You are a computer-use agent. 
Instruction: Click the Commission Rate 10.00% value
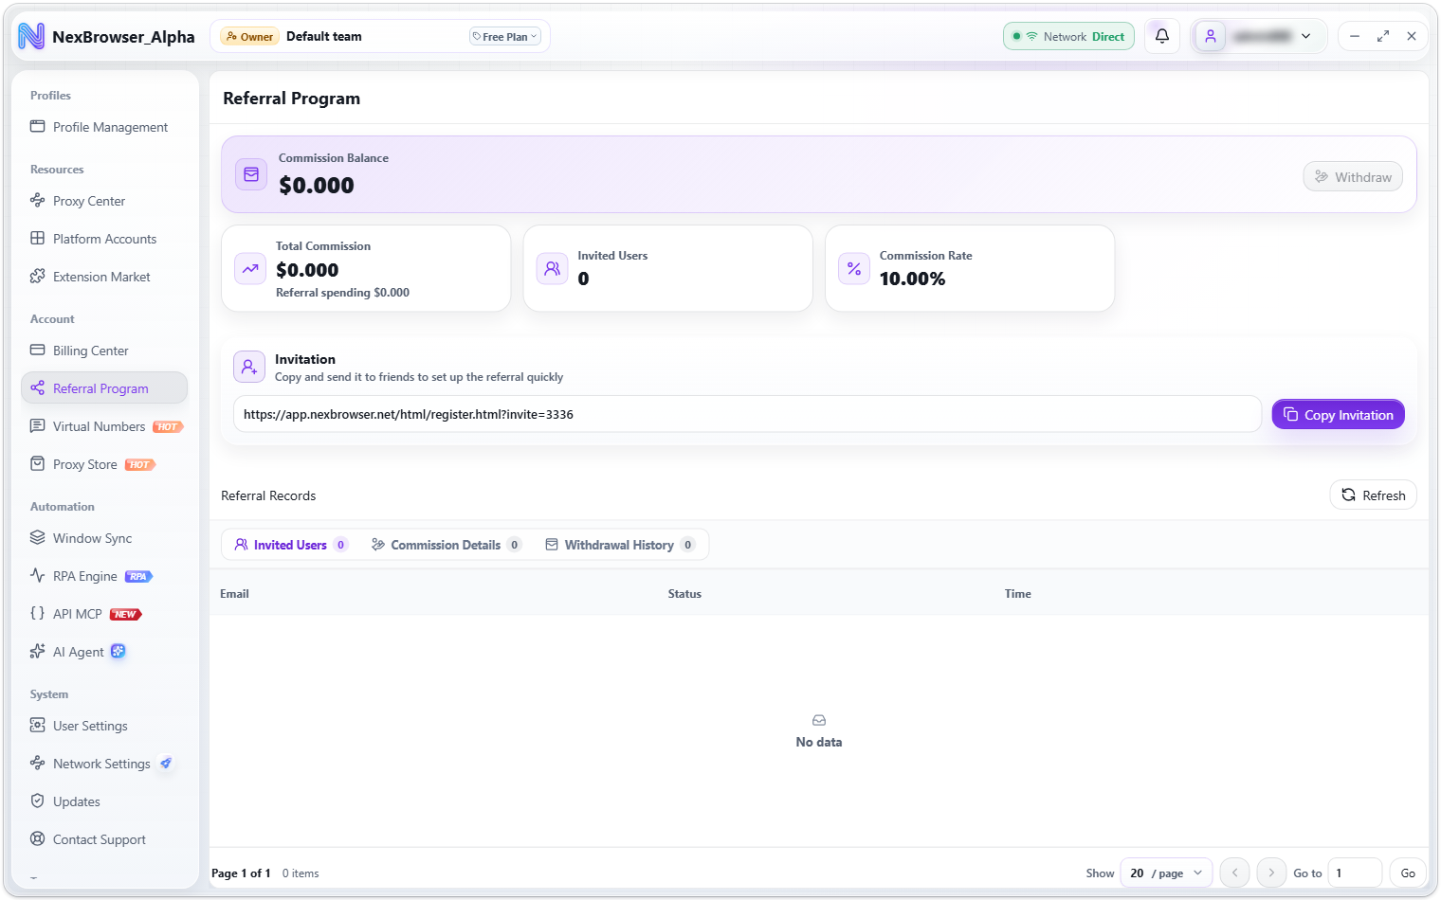912,279
